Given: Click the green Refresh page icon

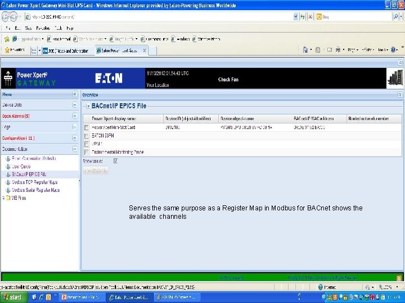Looking at the screenshot, I should pyautogui.click(x=303, y=17).
